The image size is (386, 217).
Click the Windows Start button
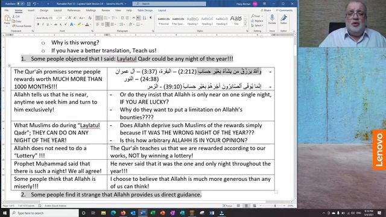click(x=5, y=213)
